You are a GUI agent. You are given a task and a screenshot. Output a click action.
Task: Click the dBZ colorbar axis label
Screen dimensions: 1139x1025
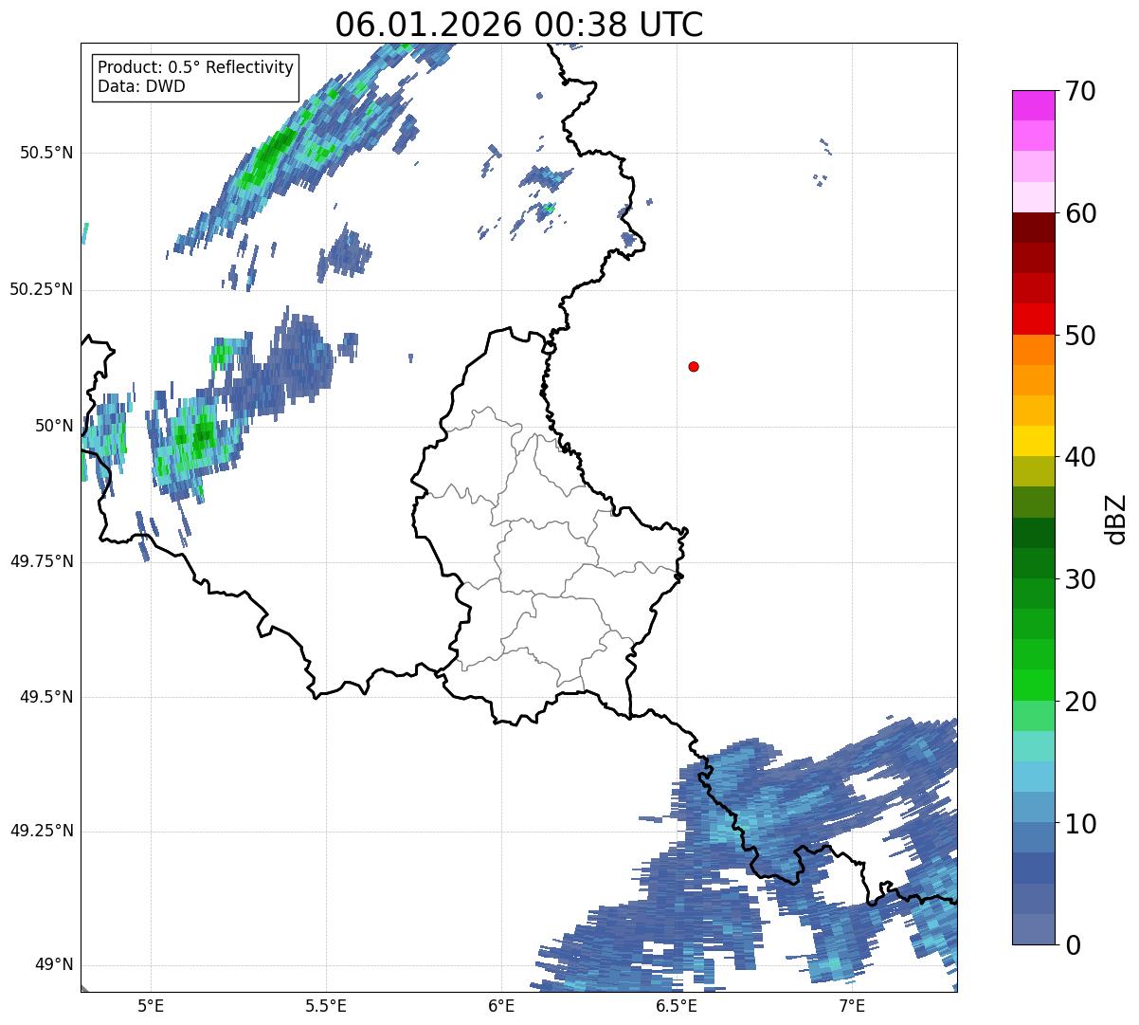click(1116, 518)
